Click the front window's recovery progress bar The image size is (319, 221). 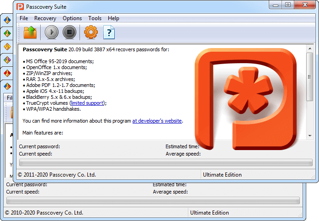[165, 162]
